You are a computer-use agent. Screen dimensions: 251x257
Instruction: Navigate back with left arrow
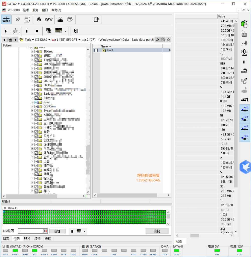[x=4, y=40]
